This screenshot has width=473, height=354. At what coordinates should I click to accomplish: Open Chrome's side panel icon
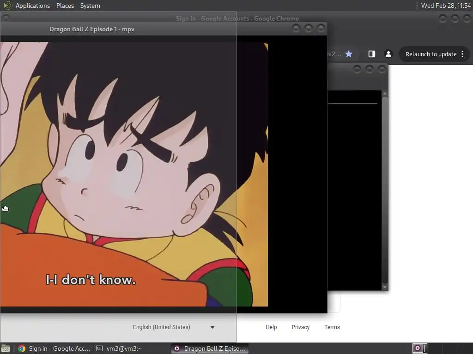pyautogui.click(x=372, y=54)
